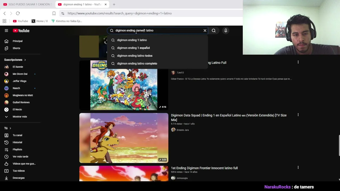The width and height of the screenshot is (340, 191).
Task: Open the bookmarks bar apps grid
Action: (5, 21)
